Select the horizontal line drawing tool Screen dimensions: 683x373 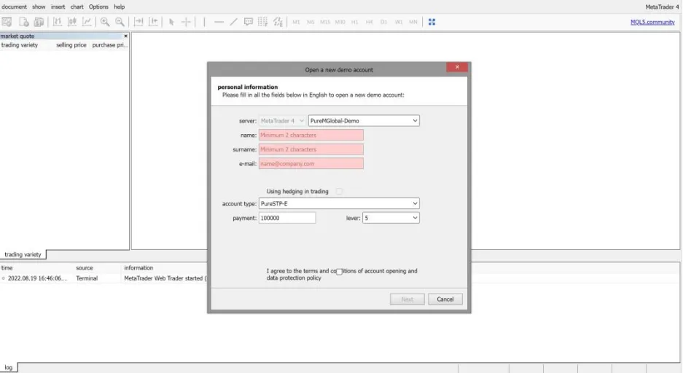click(219, 22)
